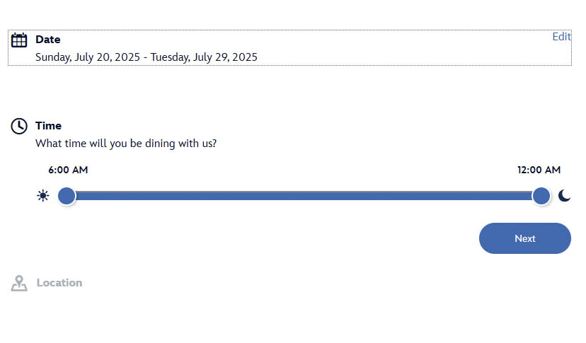Click the moon icon right of slider
The width and height of the screenshot is (586, 343).
click(x=564, y=196)
